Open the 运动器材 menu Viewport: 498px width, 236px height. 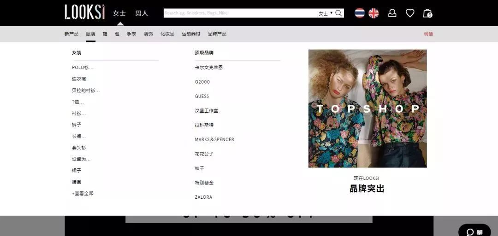pyautogui.click(x=191, y=34)
